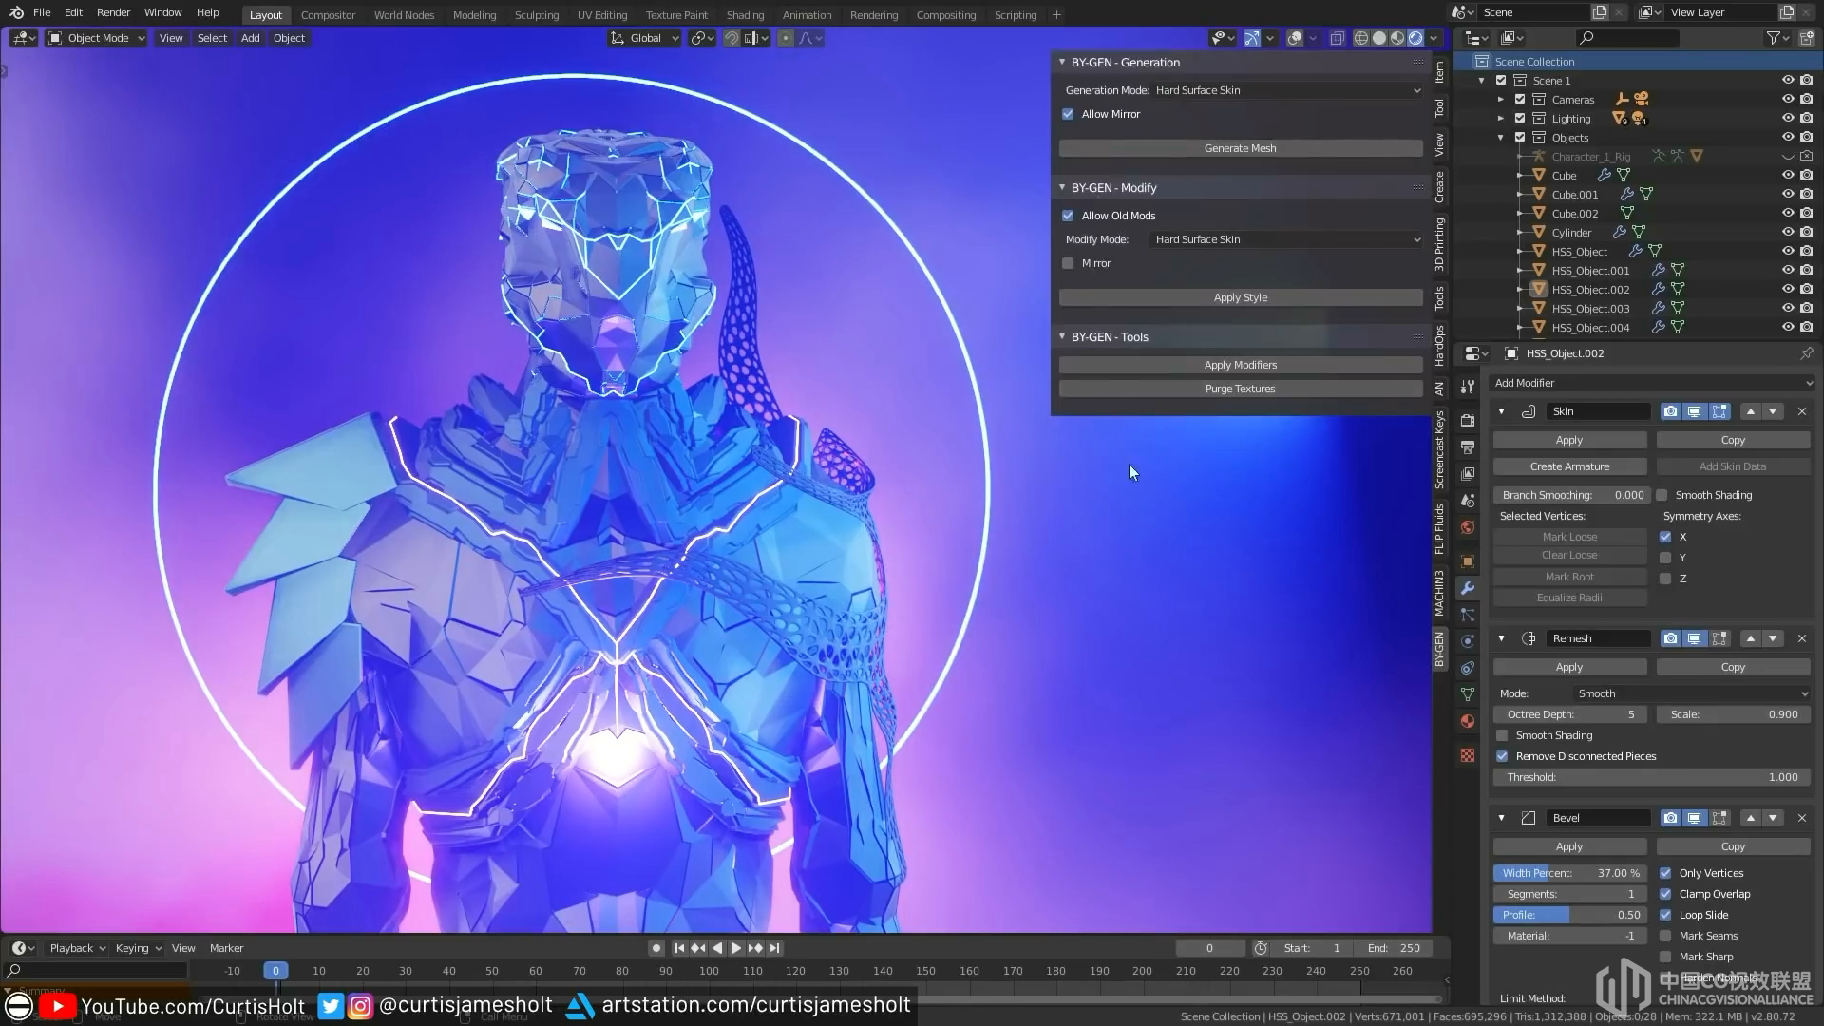Toggle symmetry axis Y checkbox
1824x1026 pixels.
1665,558
